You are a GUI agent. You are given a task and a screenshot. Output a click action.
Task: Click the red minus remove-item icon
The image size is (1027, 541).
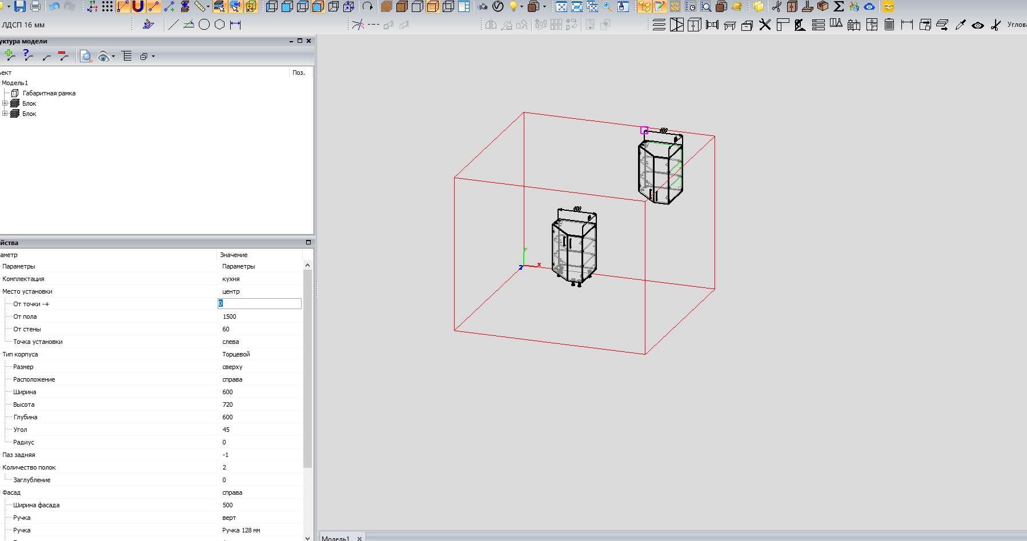pyautogui.click(x=63, y=55)
